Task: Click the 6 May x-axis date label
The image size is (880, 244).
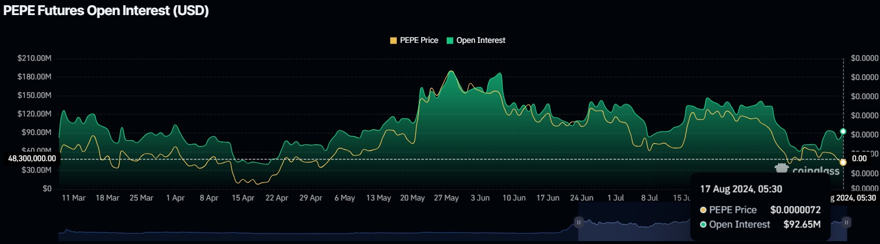Action: [344, 198]
